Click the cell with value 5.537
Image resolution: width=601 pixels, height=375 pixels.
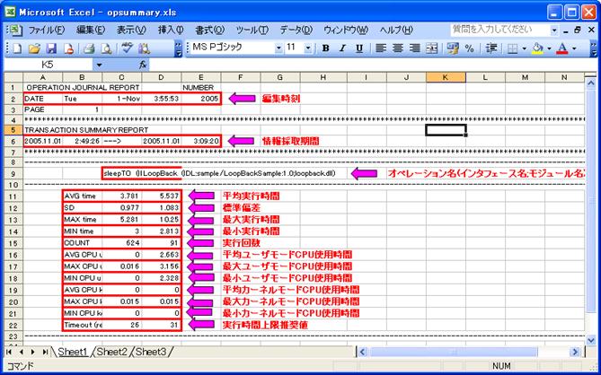click(x=162, y=196)
